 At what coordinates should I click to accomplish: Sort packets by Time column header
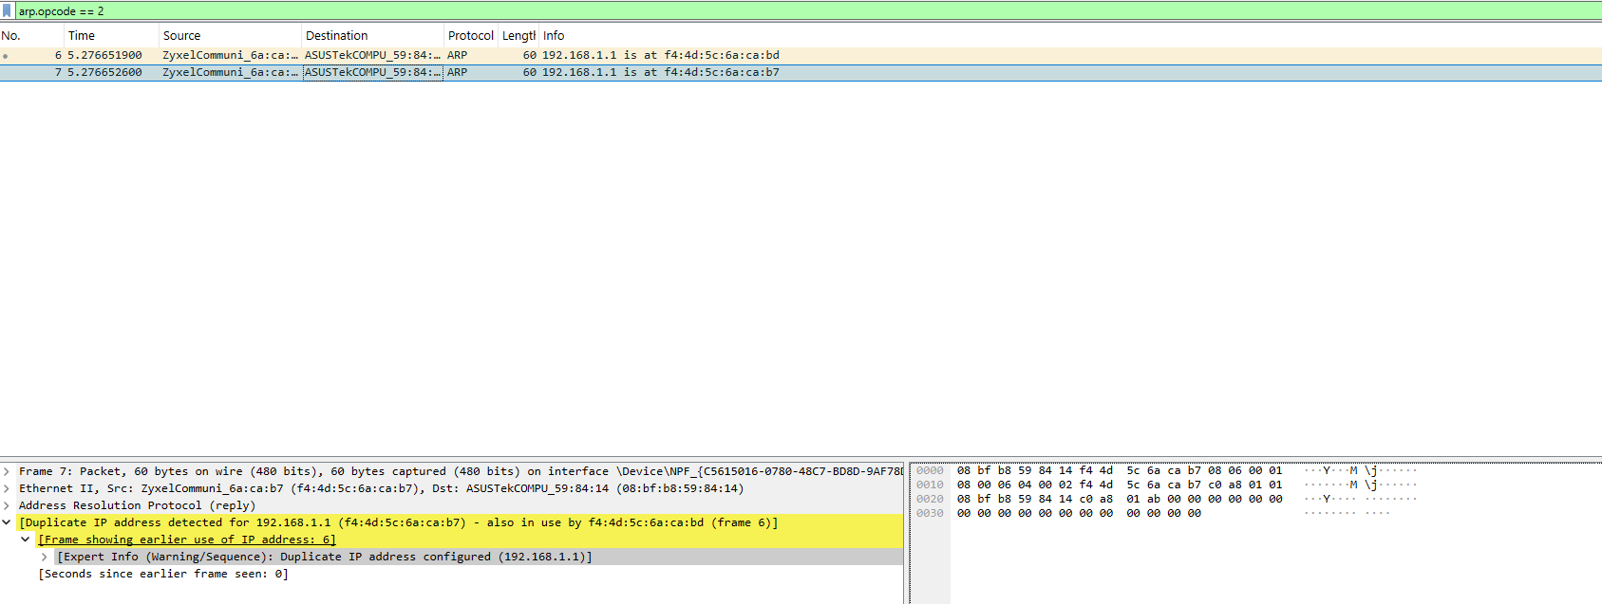pos(111,36)
